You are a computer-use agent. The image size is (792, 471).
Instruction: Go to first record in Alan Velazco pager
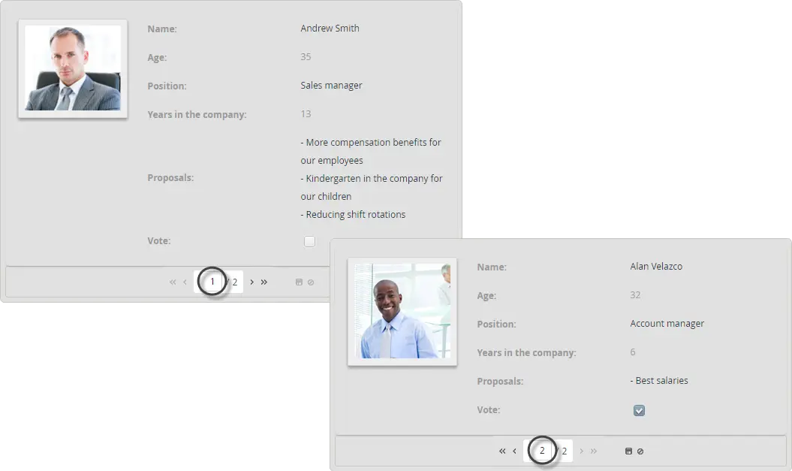(502, 451)
